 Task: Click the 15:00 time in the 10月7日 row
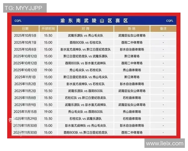(48, 42)
